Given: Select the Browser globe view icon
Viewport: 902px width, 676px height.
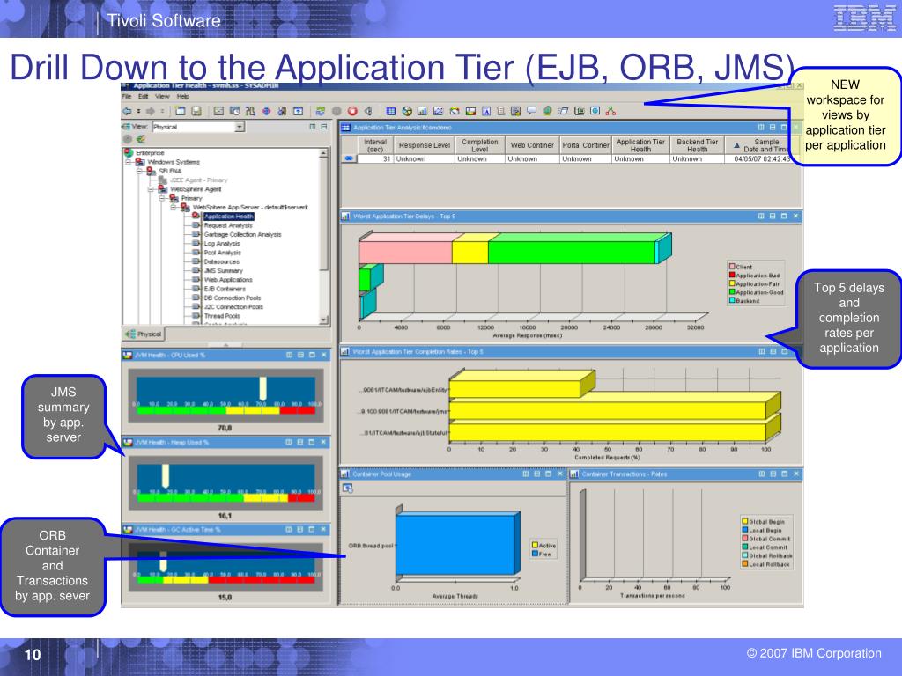Looking at the screenshot, I should coord(548,111).
